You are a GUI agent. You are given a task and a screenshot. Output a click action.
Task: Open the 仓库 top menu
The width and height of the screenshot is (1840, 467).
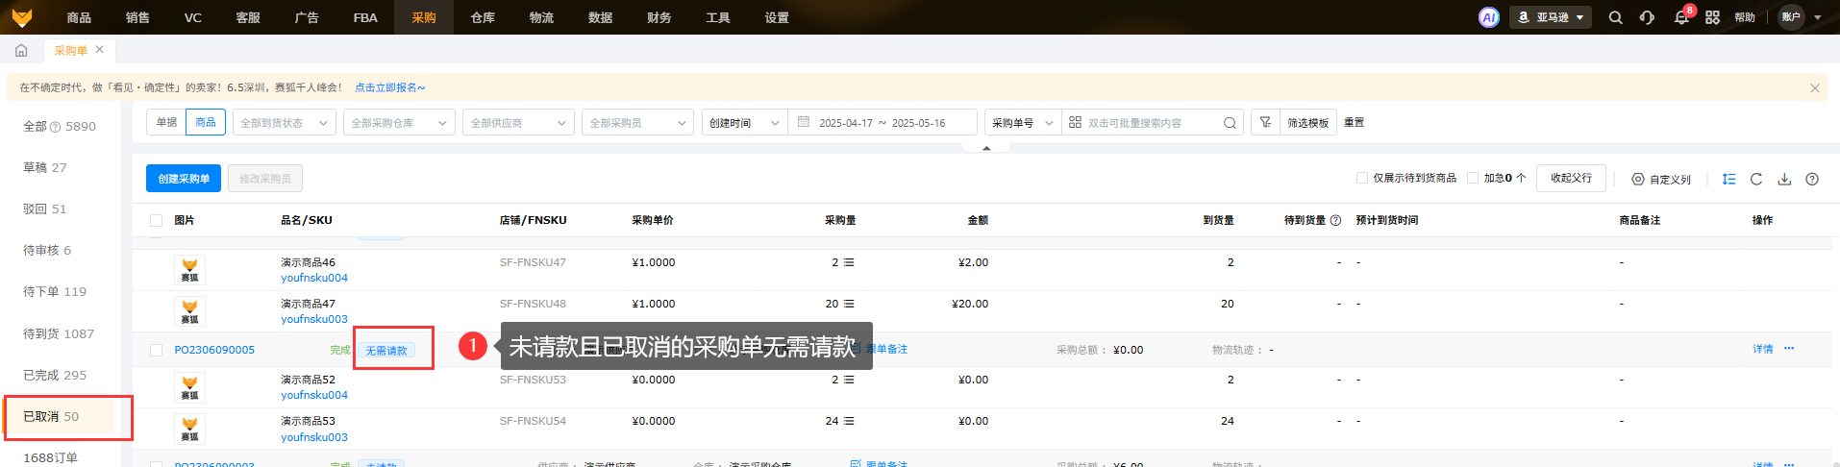coord(483,17)
